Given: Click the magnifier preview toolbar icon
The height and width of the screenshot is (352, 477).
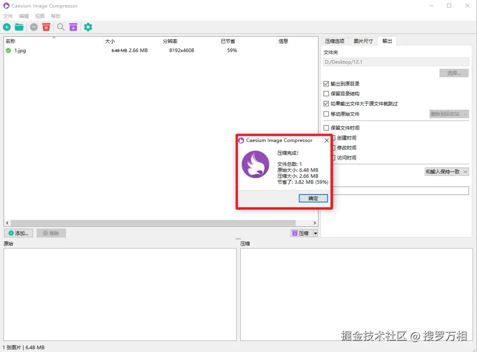Looking at the screenshot, I should click(x=61, y=27).
